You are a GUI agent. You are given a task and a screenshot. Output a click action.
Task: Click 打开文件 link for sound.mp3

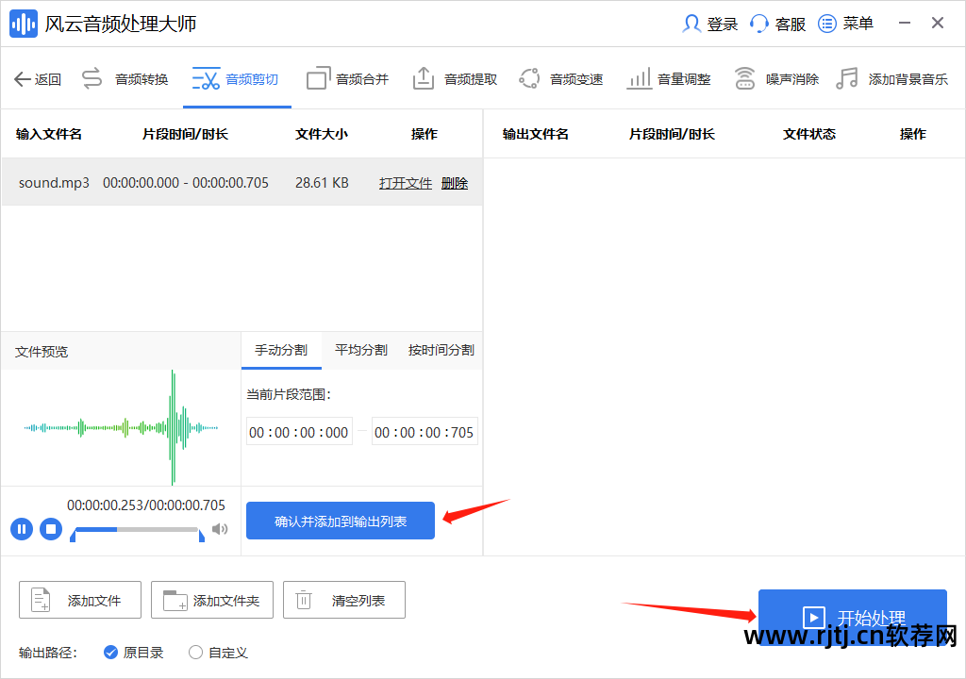[x=406, y=182]
